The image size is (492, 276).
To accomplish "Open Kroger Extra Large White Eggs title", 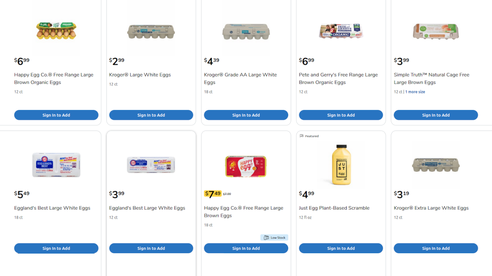I will [x=431, y=208].
